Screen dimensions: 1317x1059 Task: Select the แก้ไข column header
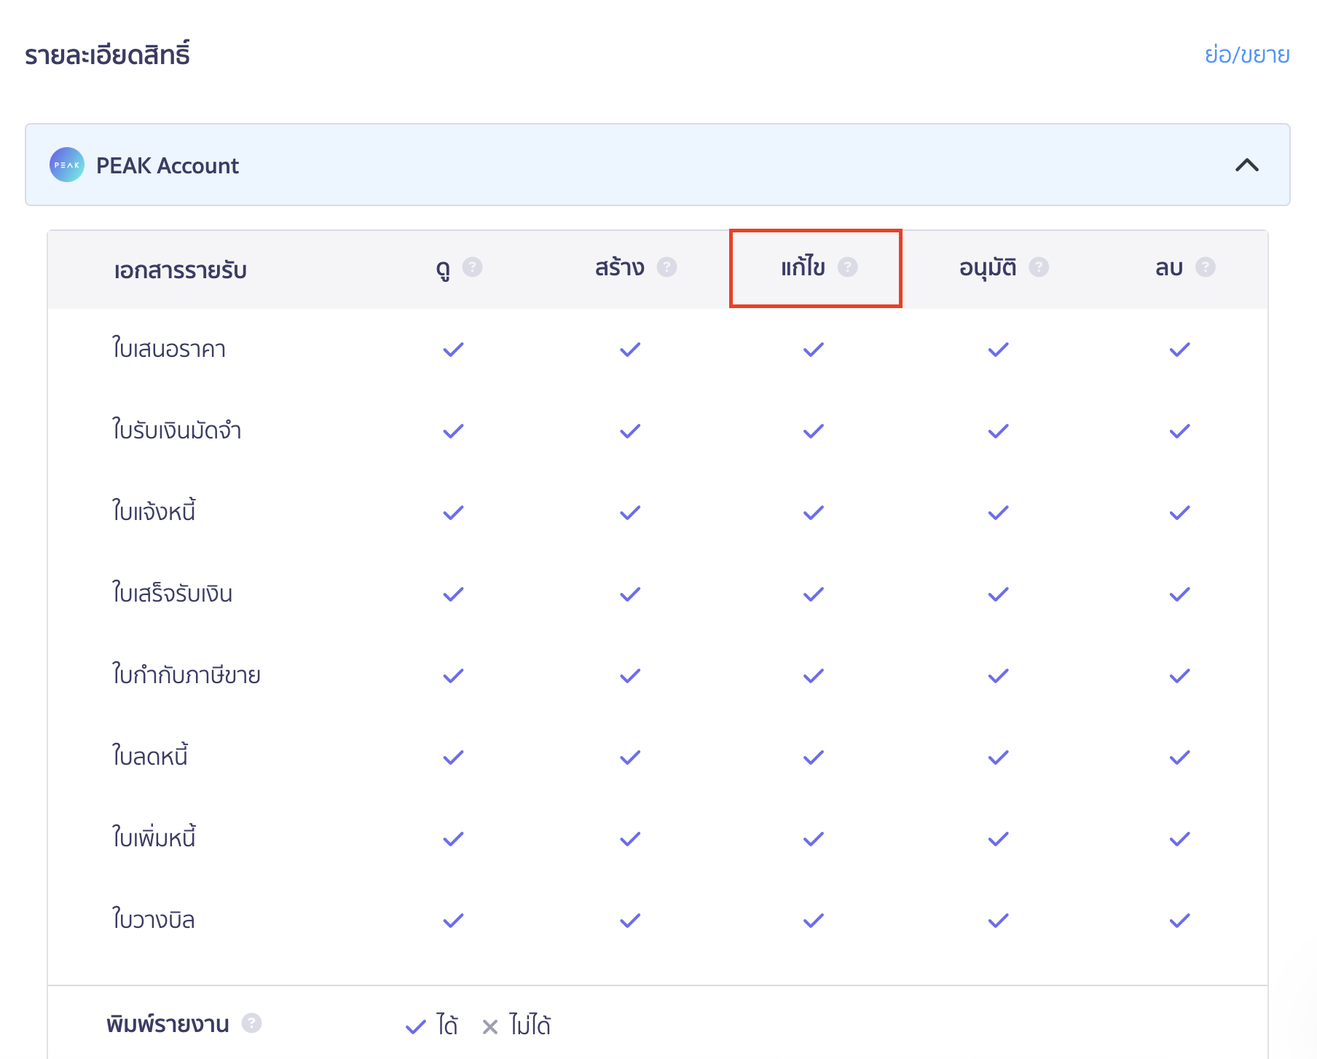[x=803, y=268]
